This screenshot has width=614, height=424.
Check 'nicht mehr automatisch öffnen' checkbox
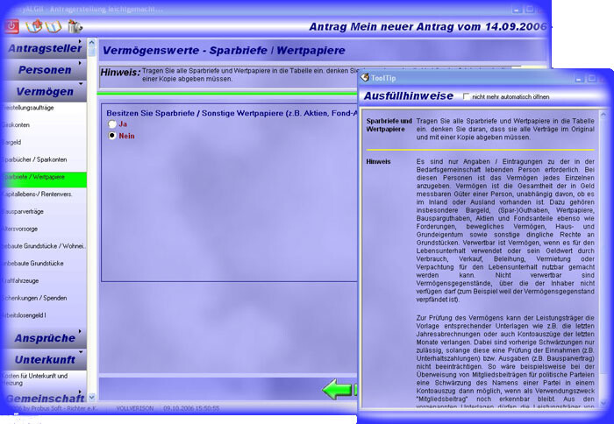coord(466,96)
